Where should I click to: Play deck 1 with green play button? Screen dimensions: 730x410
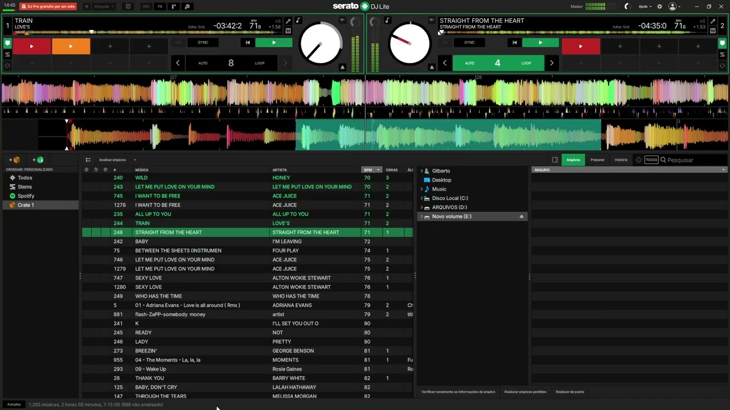pos(274,43)
